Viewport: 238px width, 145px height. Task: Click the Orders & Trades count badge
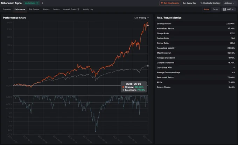pos(78,9)
